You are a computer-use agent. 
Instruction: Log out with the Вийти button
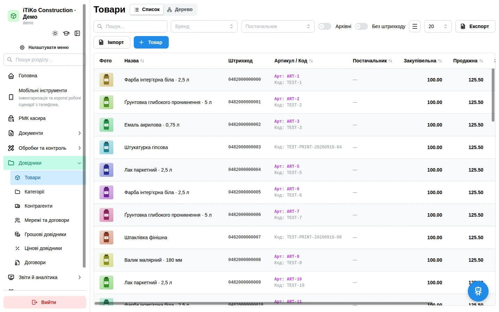click(45, 302)
